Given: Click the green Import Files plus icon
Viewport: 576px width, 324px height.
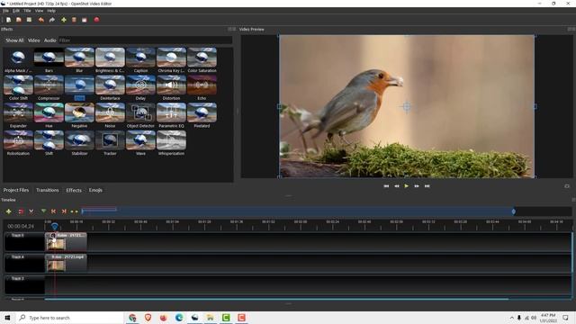Looking at the screenshot, I should [x=64, y=20].
